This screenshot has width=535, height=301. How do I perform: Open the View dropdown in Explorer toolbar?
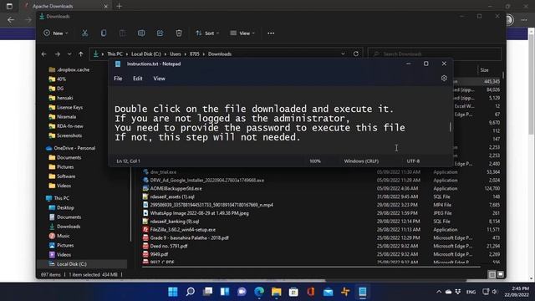(x=242, y=33)
